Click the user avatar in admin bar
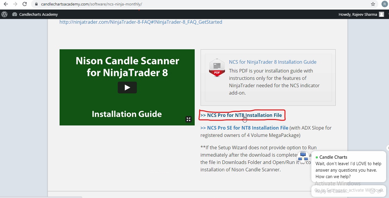The image size is (389, 198). 381,14
